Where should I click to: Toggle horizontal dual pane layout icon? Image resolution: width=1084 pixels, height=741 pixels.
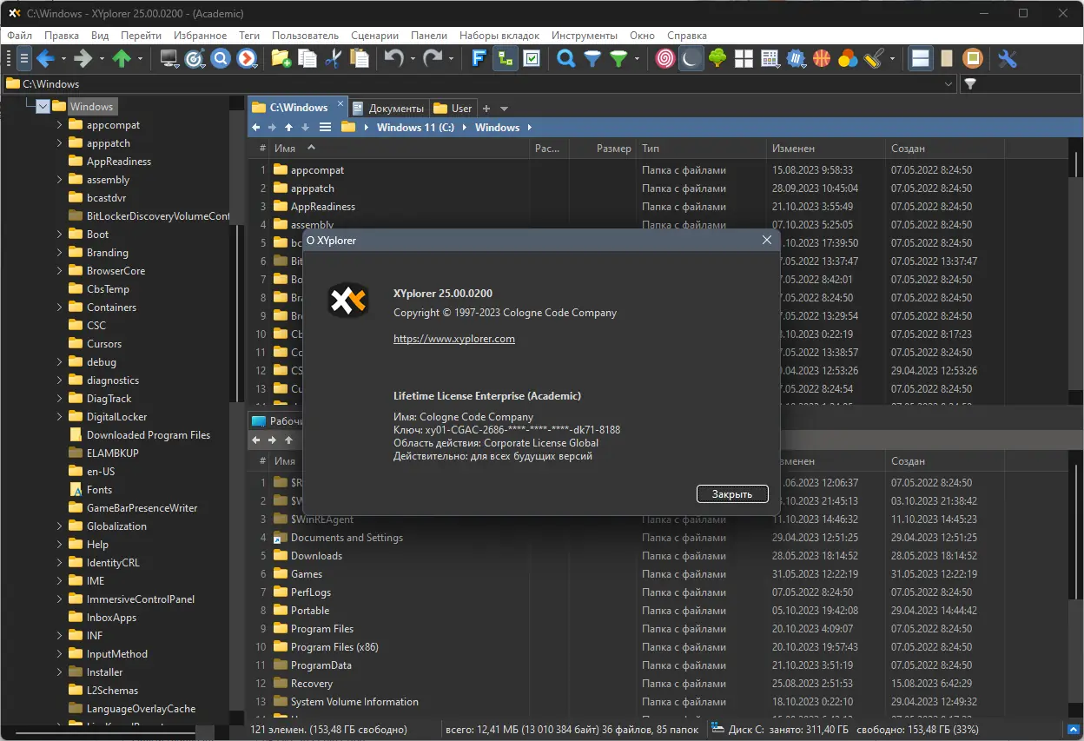(x=920, y=58)
